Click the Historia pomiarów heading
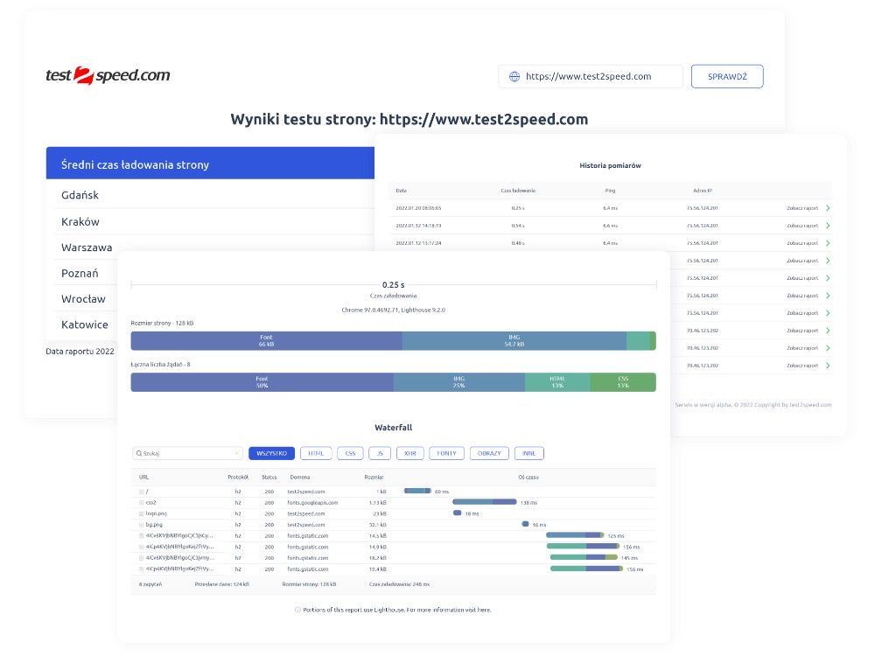The width and height of the screenshot is (875, 656). coord(610,165)
